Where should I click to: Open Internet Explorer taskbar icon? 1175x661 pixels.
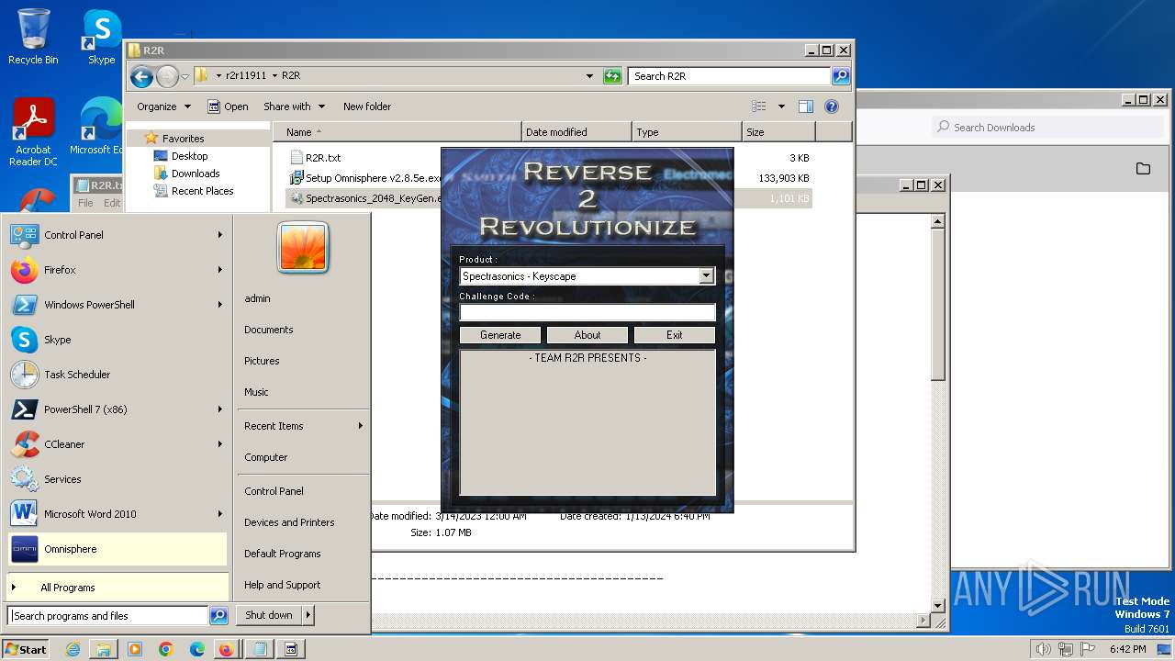coord(73,649)
